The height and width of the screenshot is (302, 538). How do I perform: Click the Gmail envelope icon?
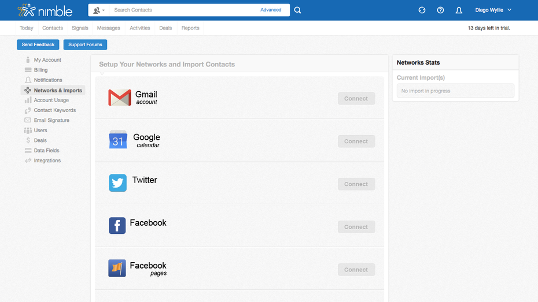click(x=120, y=98)
